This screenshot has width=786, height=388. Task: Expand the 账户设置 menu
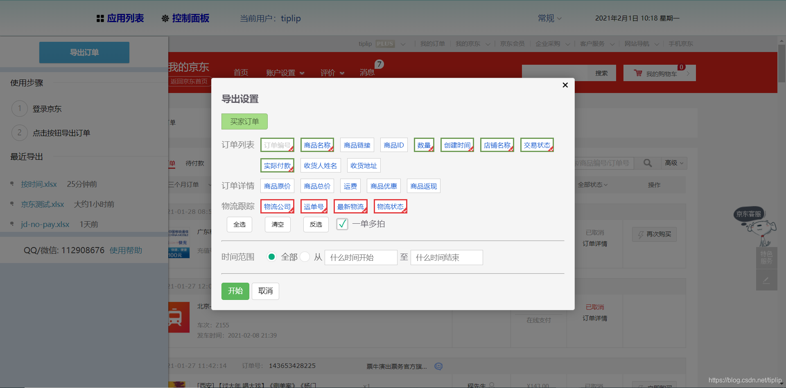click(x=285, y=73)
